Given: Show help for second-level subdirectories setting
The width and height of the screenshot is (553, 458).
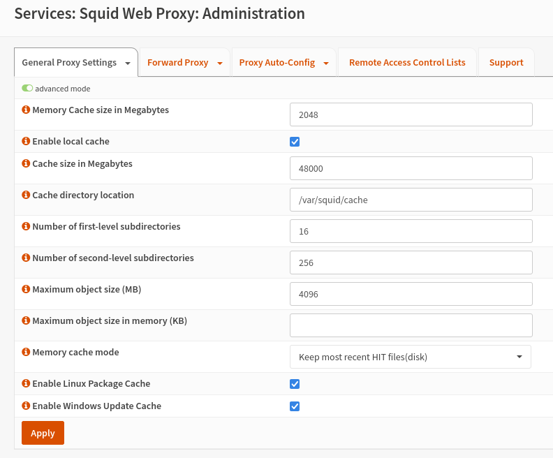Looking at the screenshot, I should pyautogui.click(x=27, y=258).
